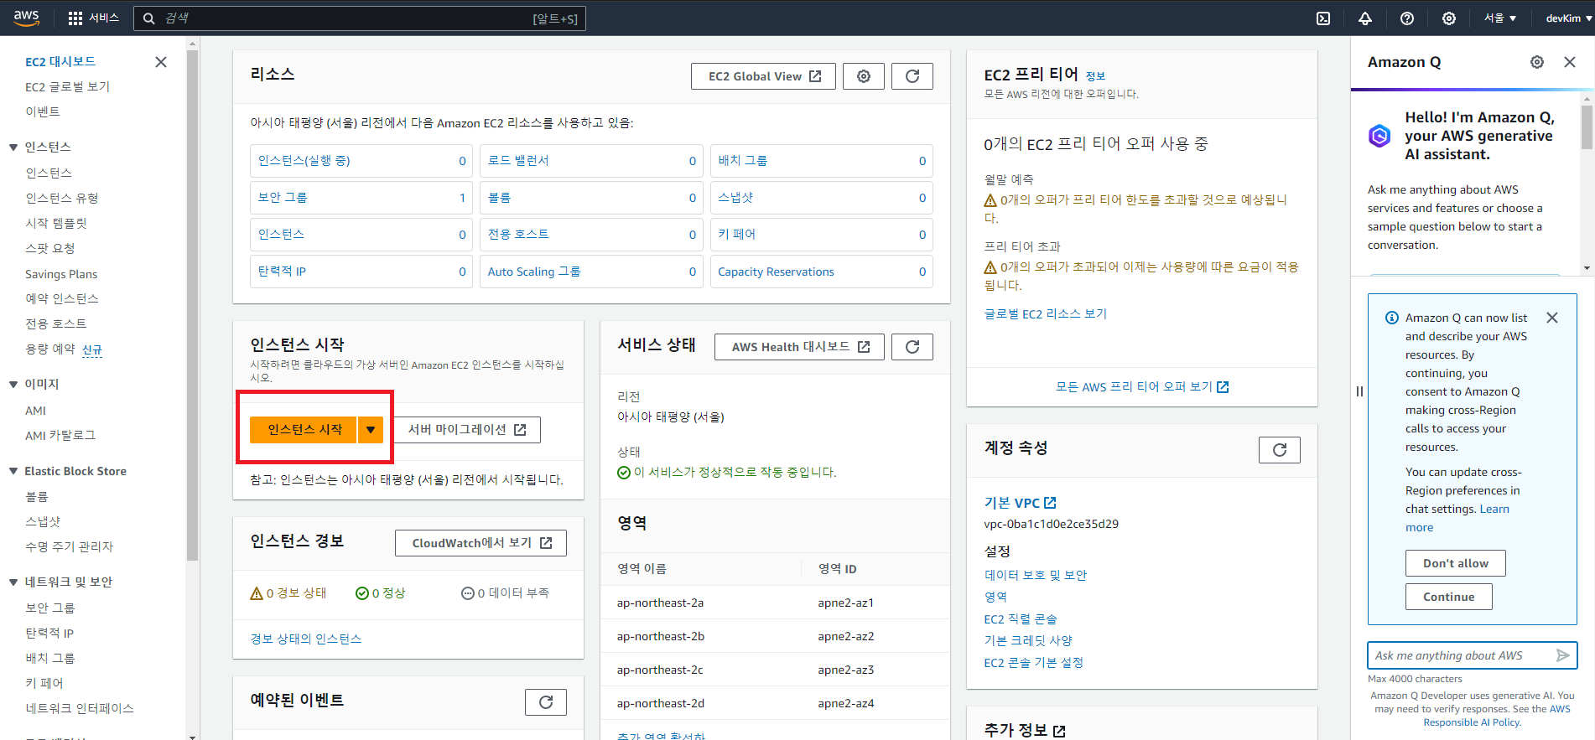Open the AWS Health 대시보드 button
1595x740 pixels.
799,347
